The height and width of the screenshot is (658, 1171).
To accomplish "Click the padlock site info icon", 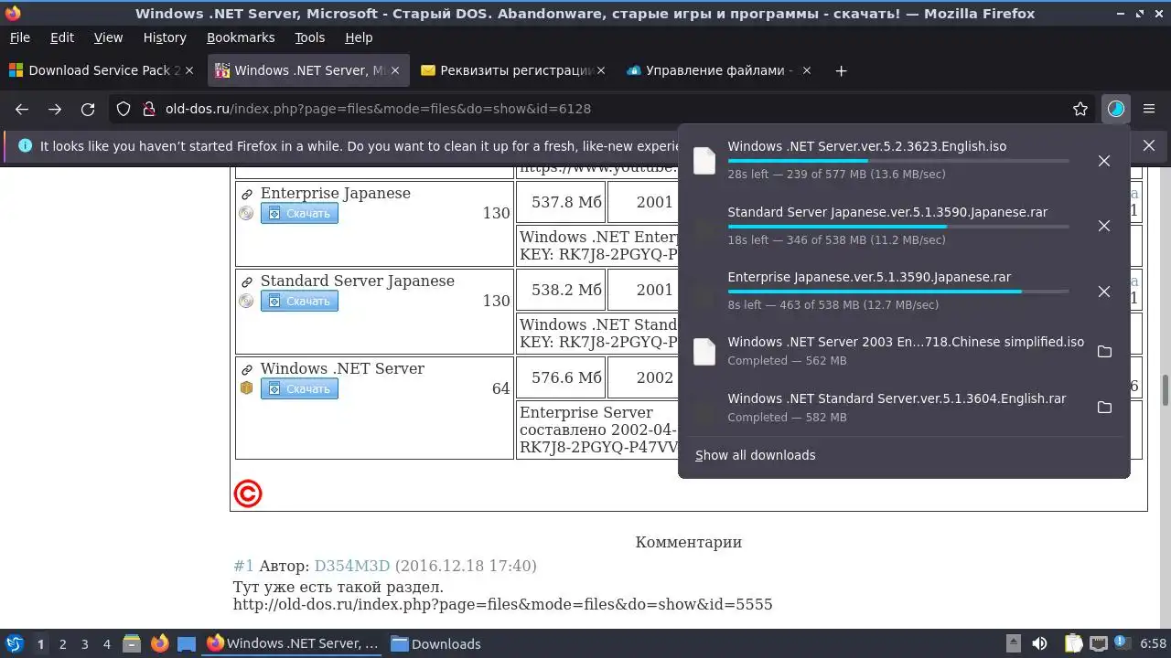I will [x=148, y=109].
